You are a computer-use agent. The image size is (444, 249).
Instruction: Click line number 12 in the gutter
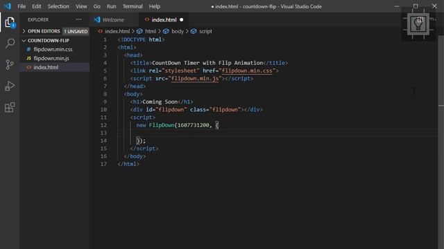[103, 125]
